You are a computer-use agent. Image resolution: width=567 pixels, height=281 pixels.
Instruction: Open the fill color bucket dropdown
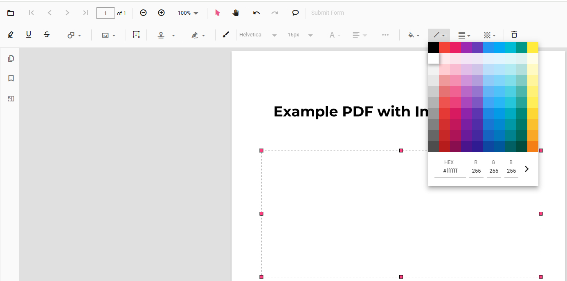click(414, 35)
